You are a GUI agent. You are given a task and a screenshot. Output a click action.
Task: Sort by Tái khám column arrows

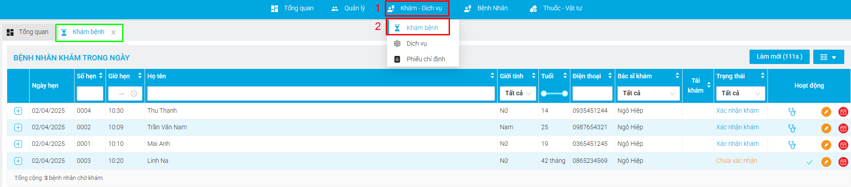709,85
